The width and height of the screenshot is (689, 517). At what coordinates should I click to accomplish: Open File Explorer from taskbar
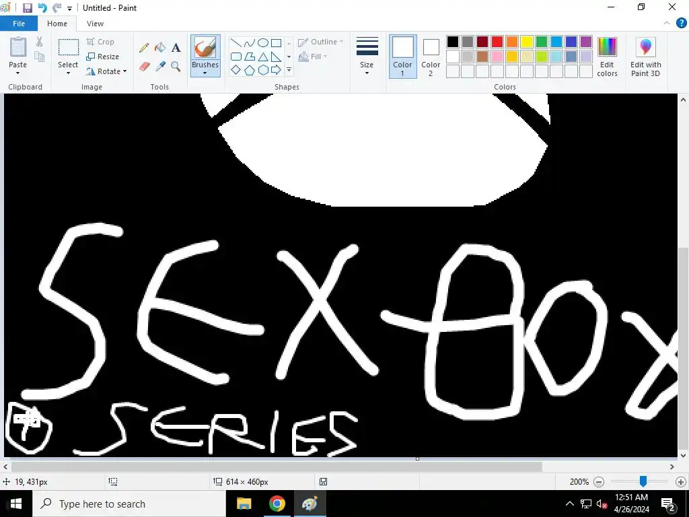pyautogui.click(x=244, y=504)
